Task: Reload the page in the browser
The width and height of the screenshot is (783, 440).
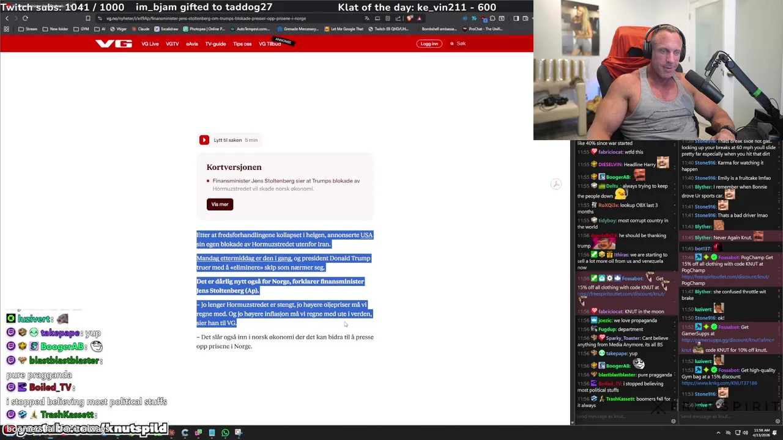Action: (x=25, y=18)
